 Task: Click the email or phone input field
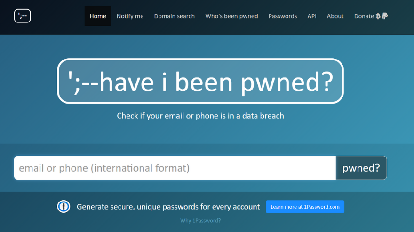point(175,168)
